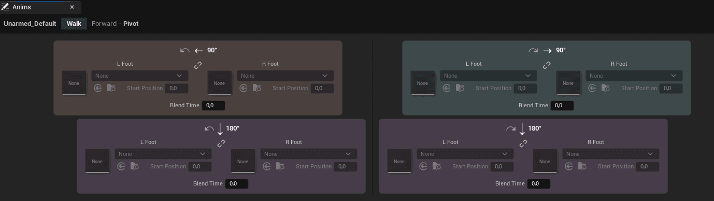Screen dimensions: 714x201
Task: Use selected asset for left 180° R Foot
Action: [267, 166]
